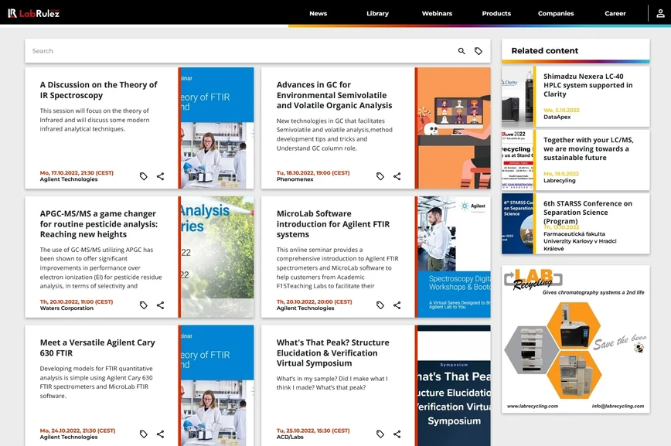
Task: Click the Advances in GC orange illustration thumbnail
Action: click(454, 128)
